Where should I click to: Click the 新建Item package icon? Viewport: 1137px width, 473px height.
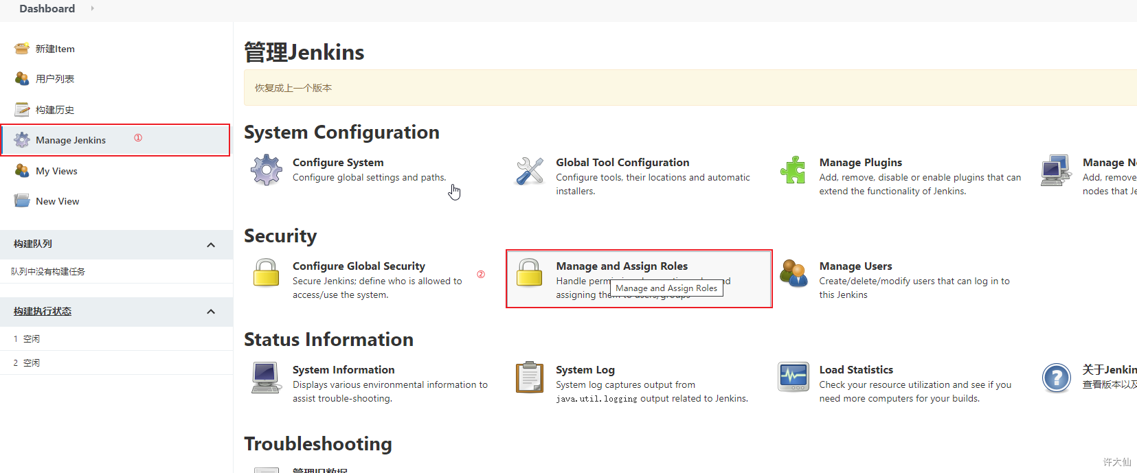pyautogui.click(x=22, y=49)
